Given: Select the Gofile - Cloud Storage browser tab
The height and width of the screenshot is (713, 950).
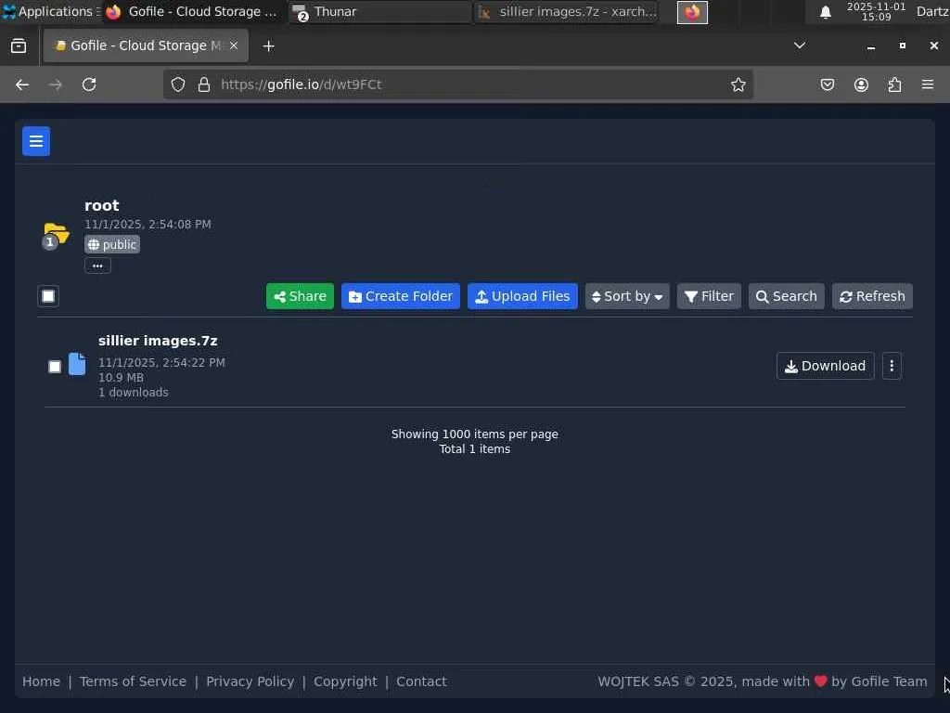Looking at the screenshot, I should pyautogui.click(x=146, y=45).
